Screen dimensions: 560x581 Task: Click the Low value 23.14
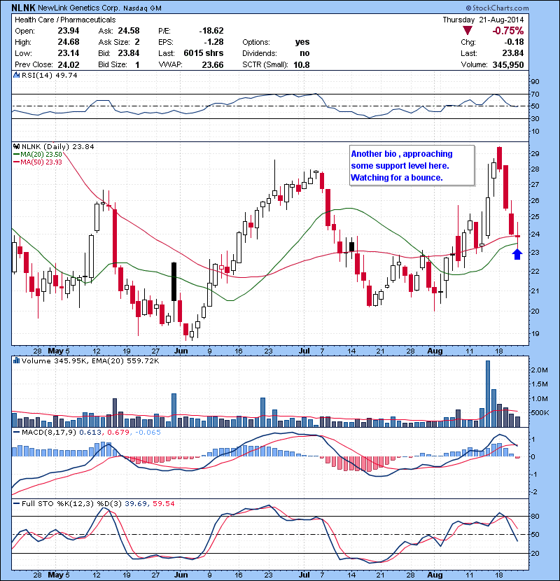coord(68,53)
